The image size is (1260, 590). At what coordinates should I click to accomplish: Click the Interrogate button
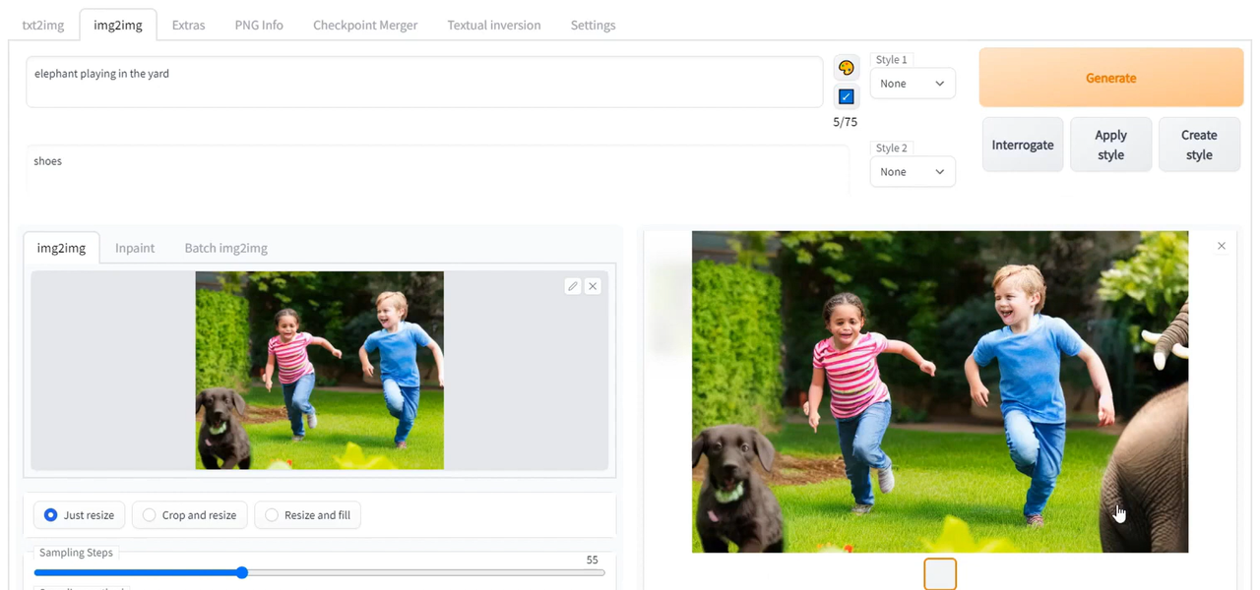pyautogui.click(x=1023, y=145)
